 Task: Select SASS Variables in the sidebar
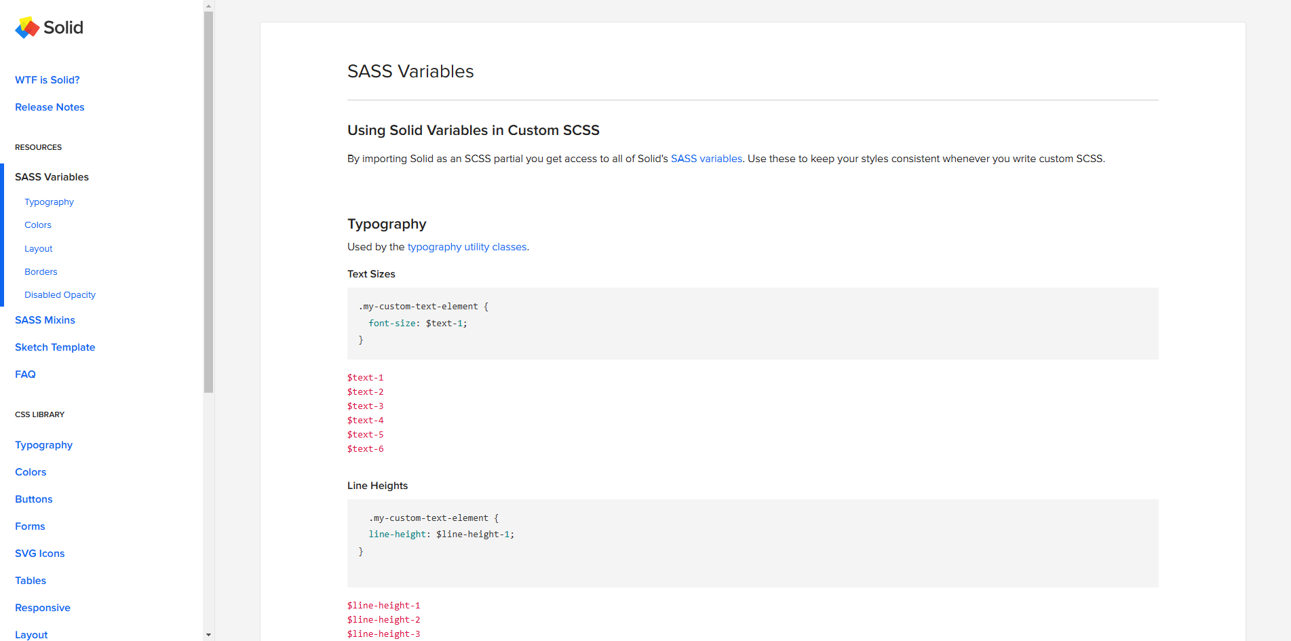tap(52, 177)
